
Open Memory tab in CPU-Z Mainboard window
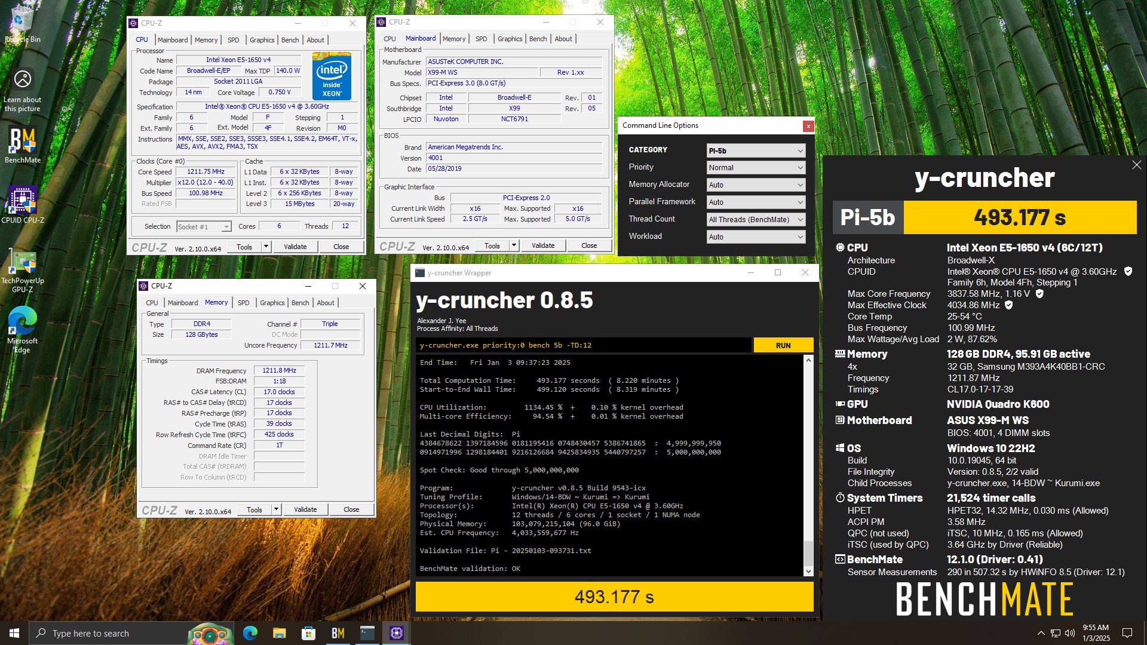(x=454, y=39)
